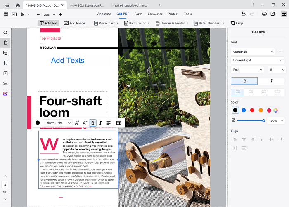This screenshot has height=207, width=289.
Task: Select center text alignment in right panel
Action: tap(251, 92)
